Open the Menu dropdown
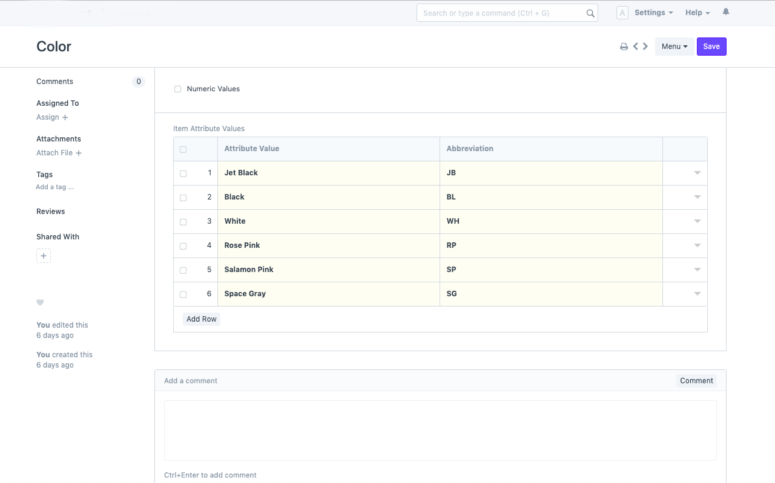 [x=674, y=47]
